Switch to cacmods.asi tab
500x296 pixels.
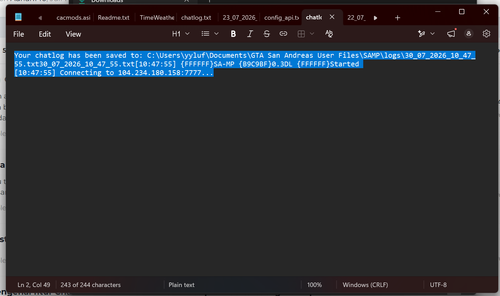coord(73,18)
